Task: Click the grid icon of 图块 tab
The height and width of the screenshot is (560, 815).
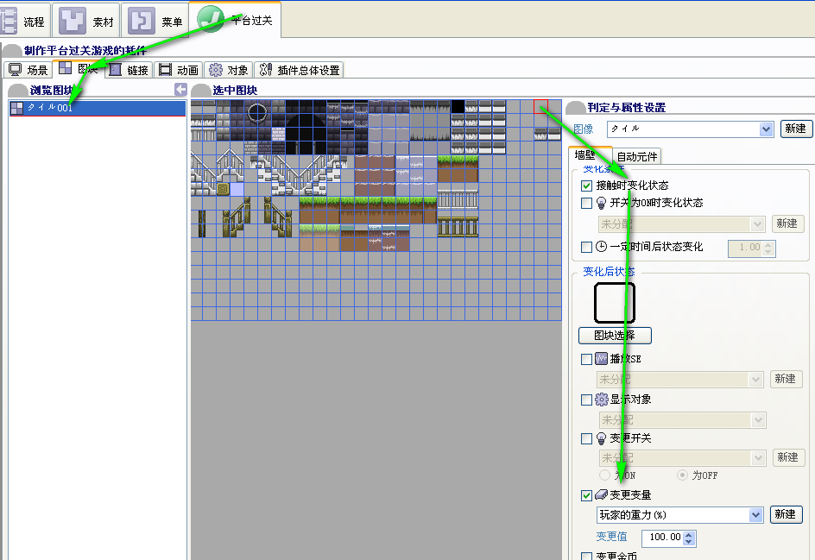Action: [65, 68]
